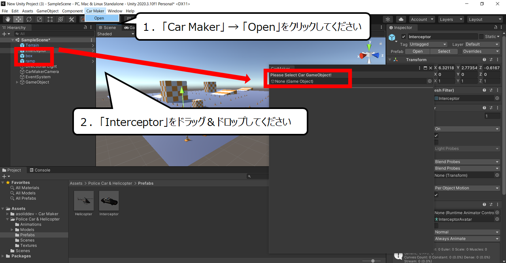
Task: Open the Collab sun icon button
Action: coord(388,19)
